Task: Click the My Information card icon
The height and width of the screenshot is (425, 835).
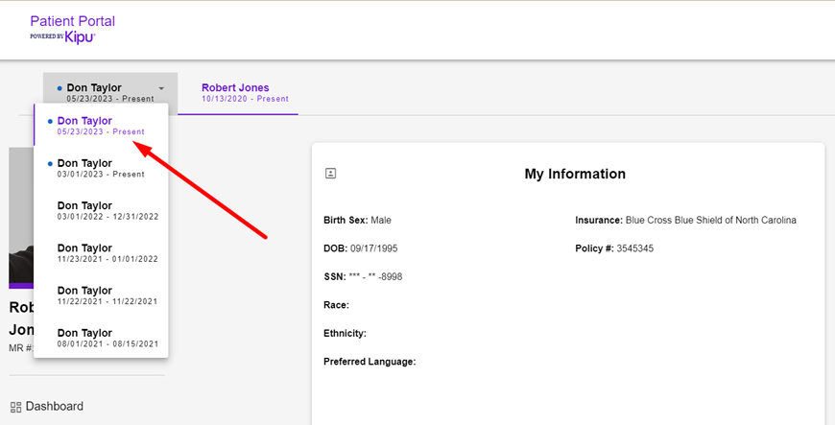Action: (x=330, y=174)
